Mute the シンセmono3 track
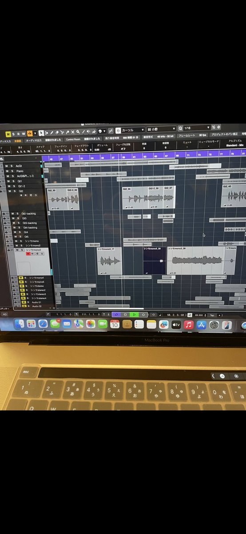 tap(17, 250)
